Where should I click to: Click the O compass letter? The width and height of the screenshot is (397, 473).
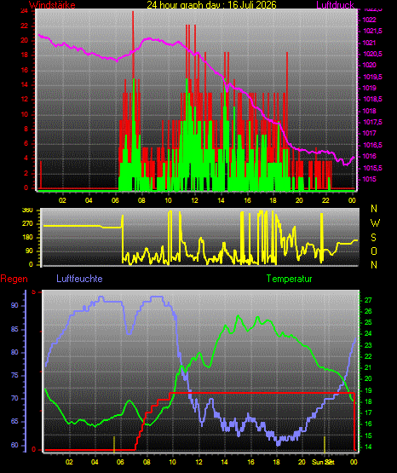(x=374, y=251)
